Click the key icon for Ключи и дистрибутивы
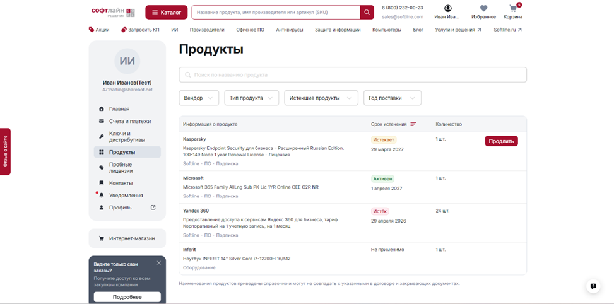The height and width of the screenshot is (304, 614). click(x=102, y=136)
